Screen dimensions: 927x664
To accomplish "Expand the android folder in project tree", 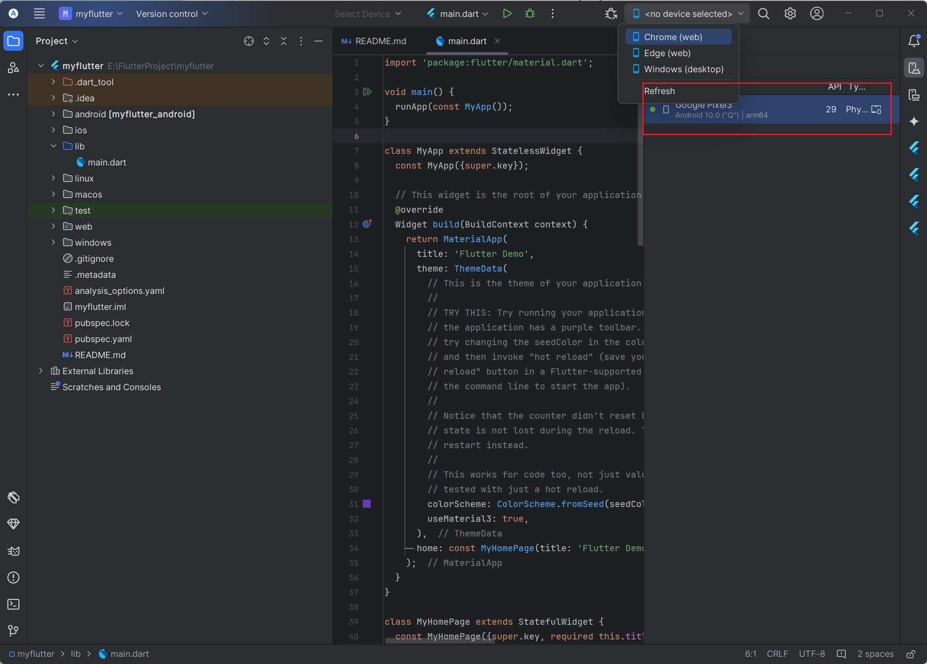I will pos(54,114).
